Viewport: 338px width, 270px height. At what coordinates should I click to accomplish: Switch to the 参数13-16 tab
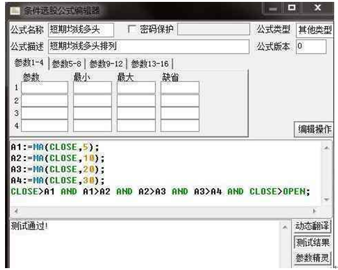point(150,64)
